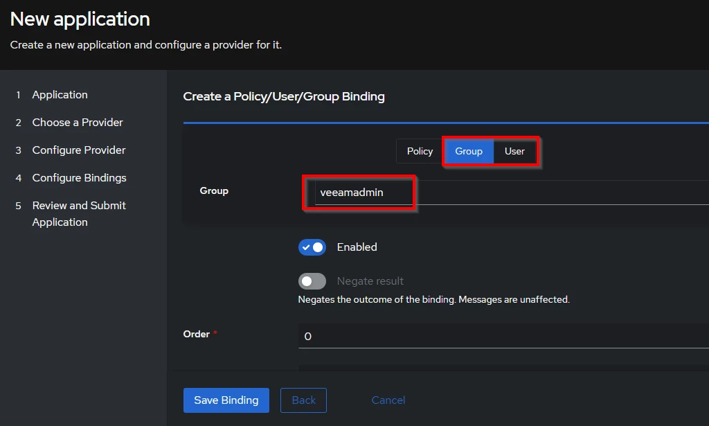This screenshot has height=426, width=709.
Task: Open the Choose a Provider step
Action: click(78, 123)
